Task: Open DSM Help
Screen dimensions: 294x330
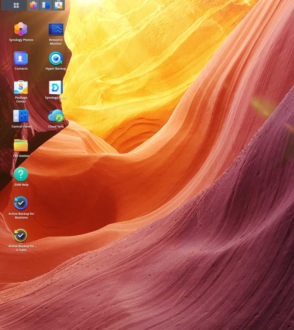Action: (x=21, y=175)
